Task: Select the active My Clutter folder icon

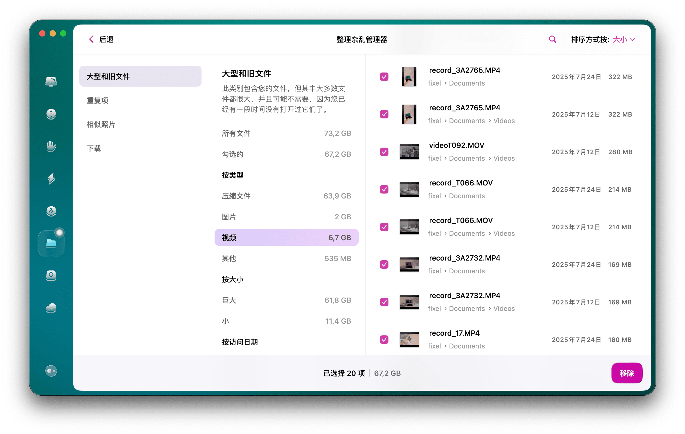Action: 51,243
